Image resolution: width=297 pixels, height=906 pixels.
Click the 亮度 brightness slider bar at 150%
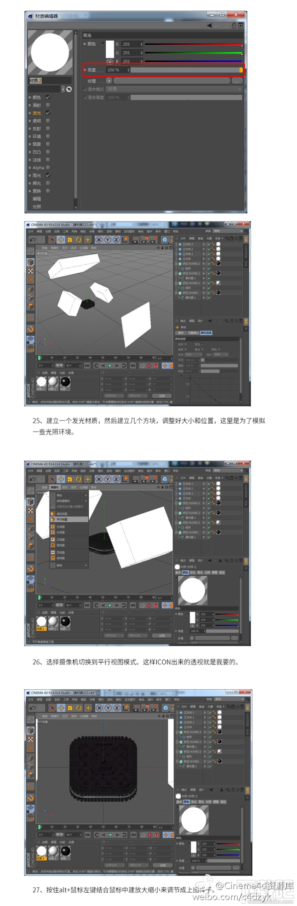(186, 70)
